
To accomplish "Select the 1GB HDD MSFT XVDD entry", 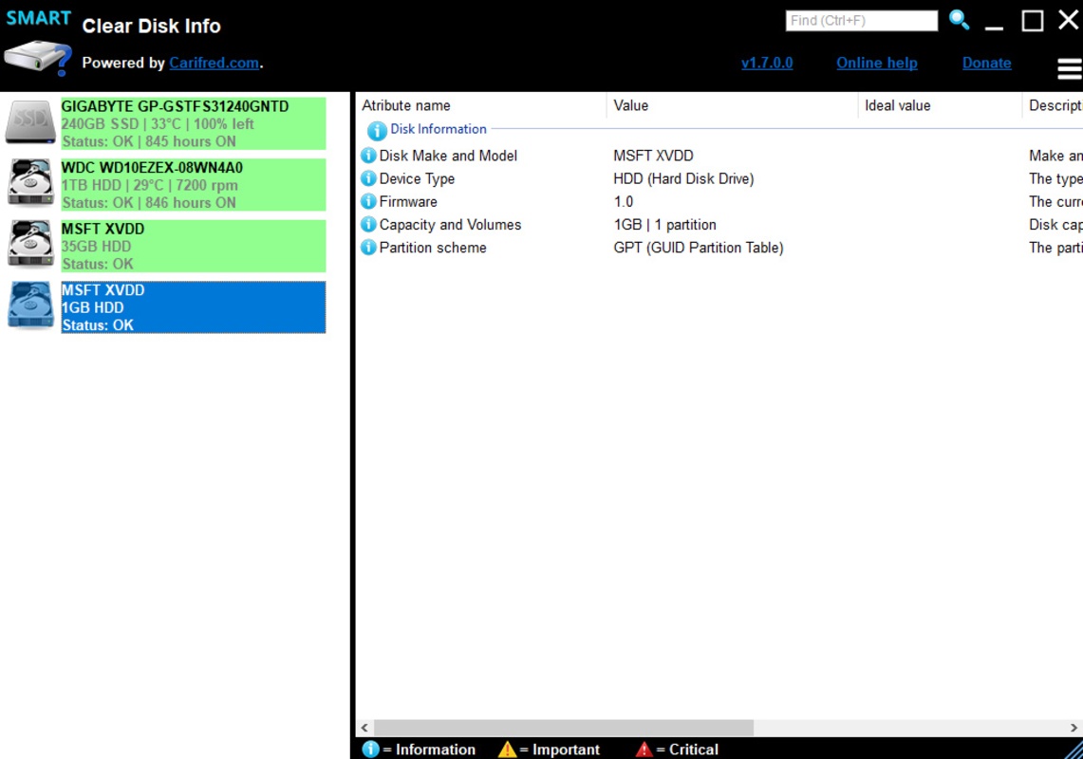I will [x=193, y=307].
